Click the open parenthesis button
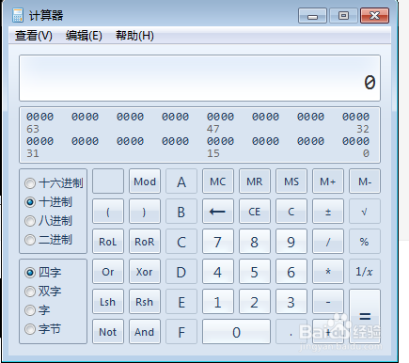The height and width of the screenshot is (363, 409). (x=108, y=212)
